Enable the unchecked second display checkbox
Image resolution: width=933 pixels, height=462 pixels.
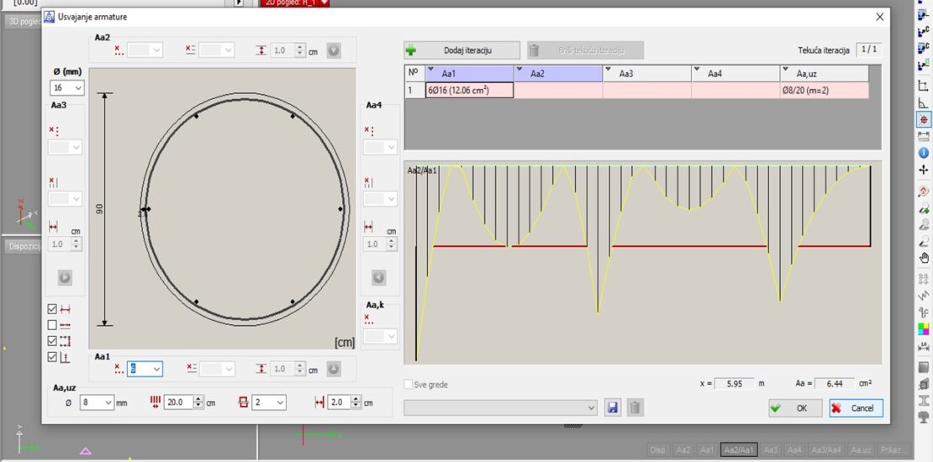click(x=53, y=325)
